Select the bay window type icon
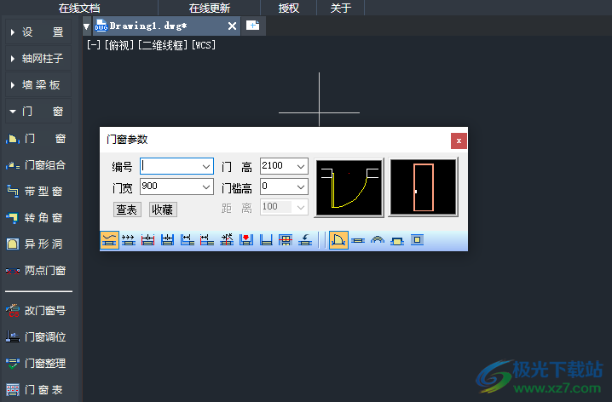Screen dimensions: 612x402 coord(397,240)
